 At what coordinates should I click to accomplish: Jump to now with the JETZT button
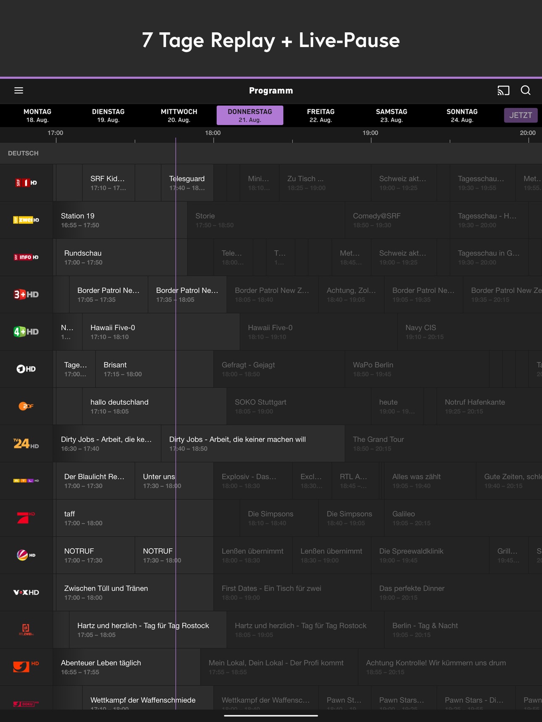click(x=521, y=115)
